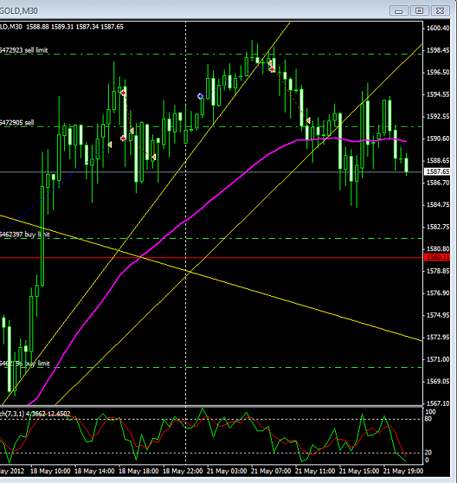Select the 5462397 buy limit order label
Viewport: 457px width, 483px height.
[x=25, y=234]
